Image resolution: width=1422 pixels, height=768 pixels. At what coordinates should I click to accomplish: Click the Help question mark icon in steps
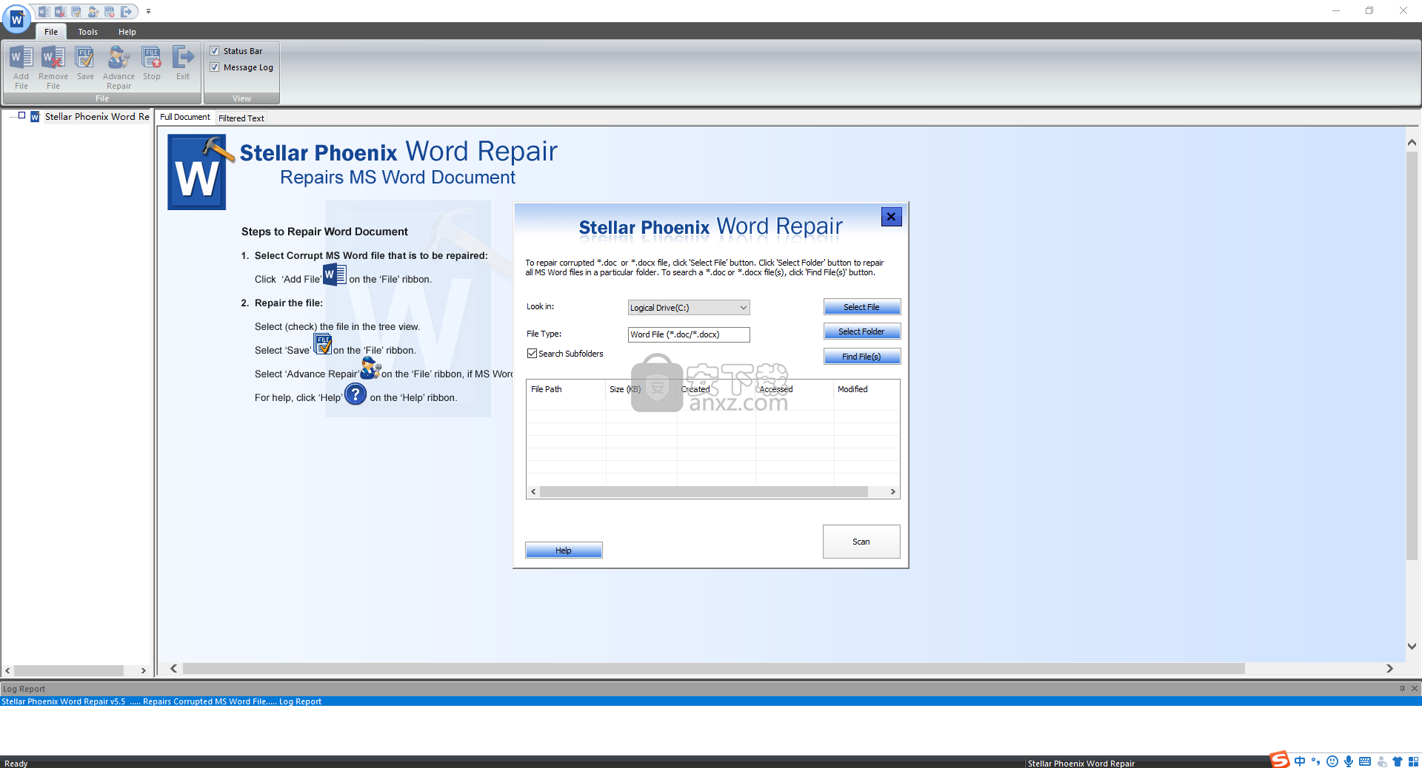(x=355, y=394)
